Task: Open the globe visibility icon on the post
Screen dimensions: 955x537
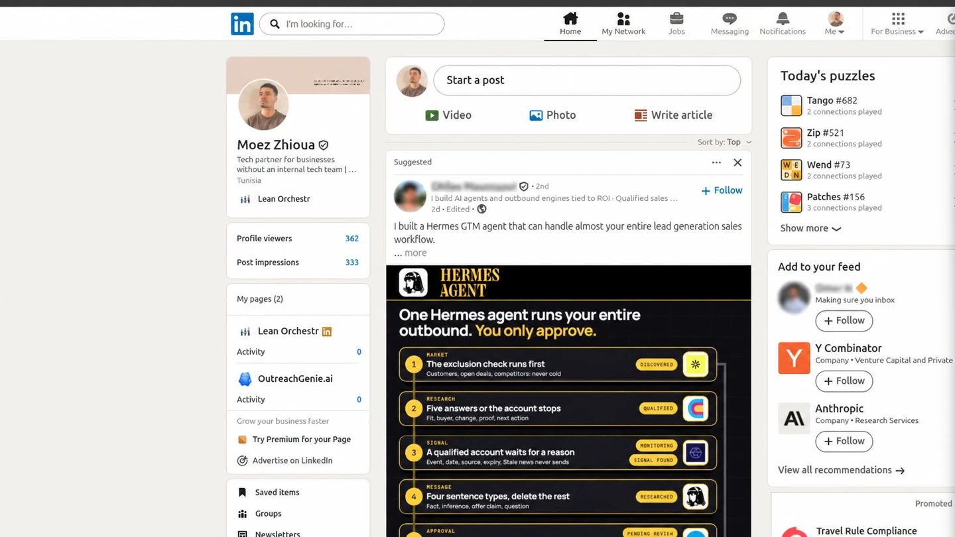Action: tap(481, 209)
